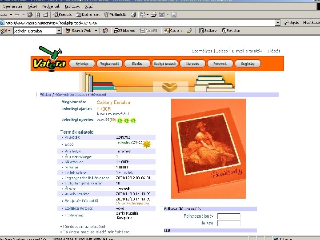Open the Szolgáltatások page

[x=165, y=64]
